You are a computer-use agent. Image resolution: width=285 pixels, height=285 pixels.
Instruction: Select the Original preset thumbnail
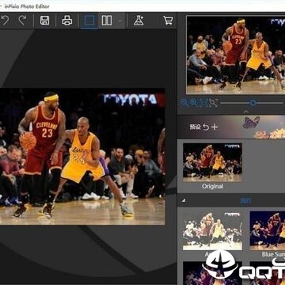[x=212, y=162]
